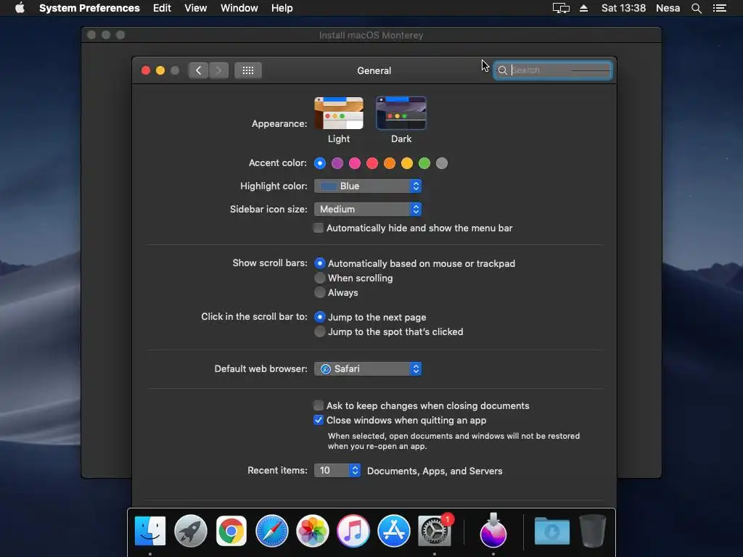Choose the blue accent color

click(320, 163)
